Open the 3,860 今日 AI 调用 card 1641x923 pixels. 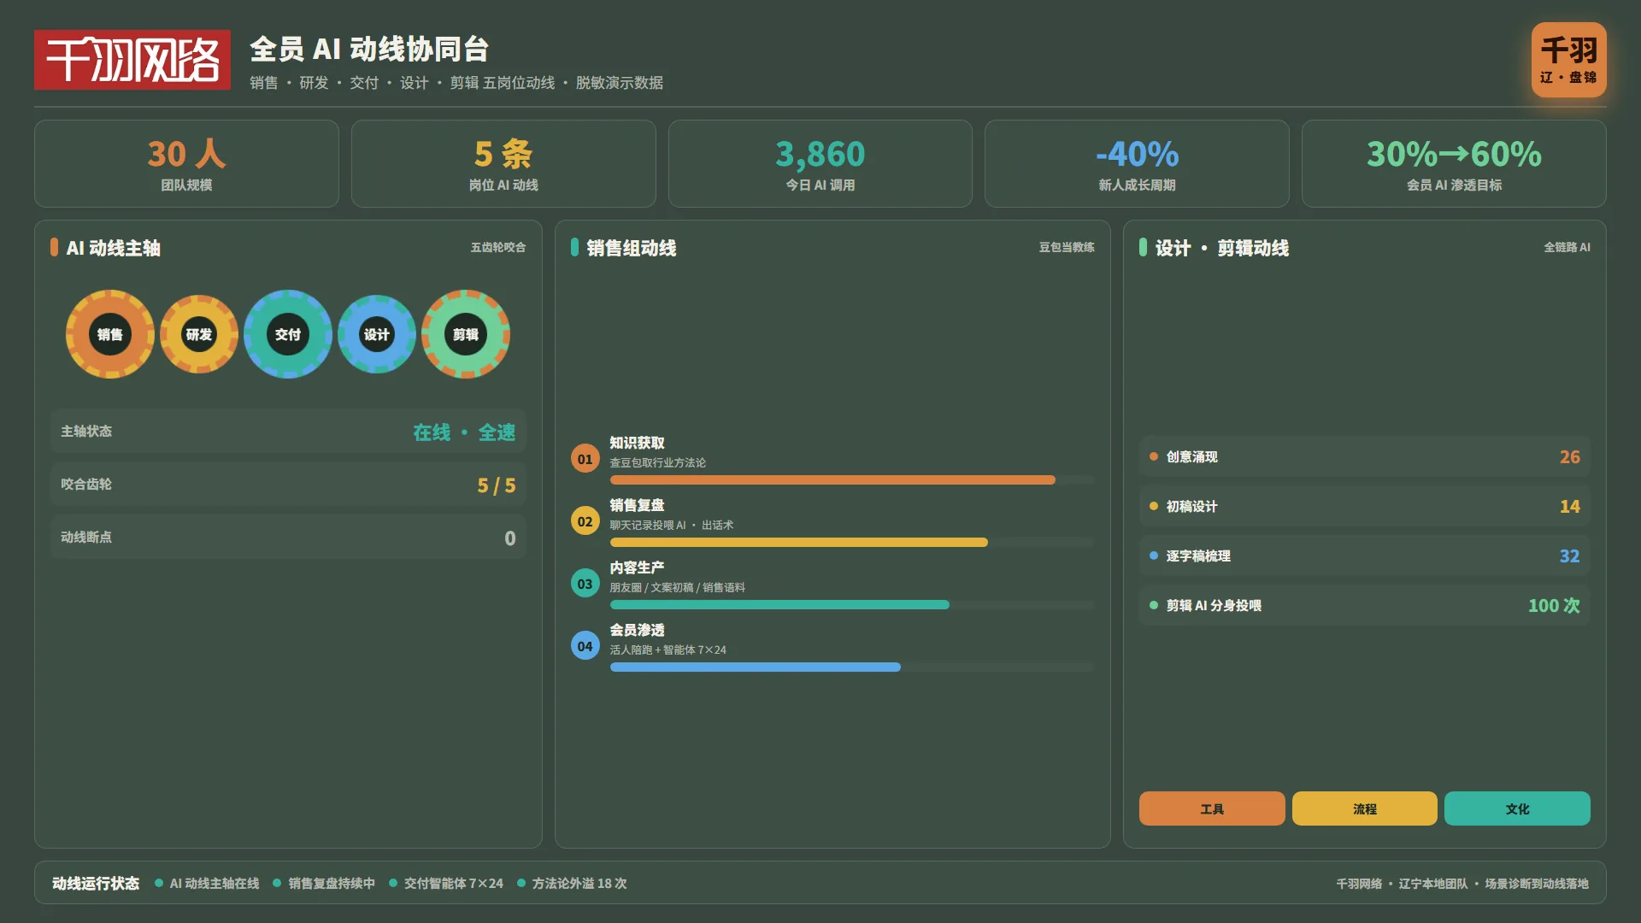820,163
